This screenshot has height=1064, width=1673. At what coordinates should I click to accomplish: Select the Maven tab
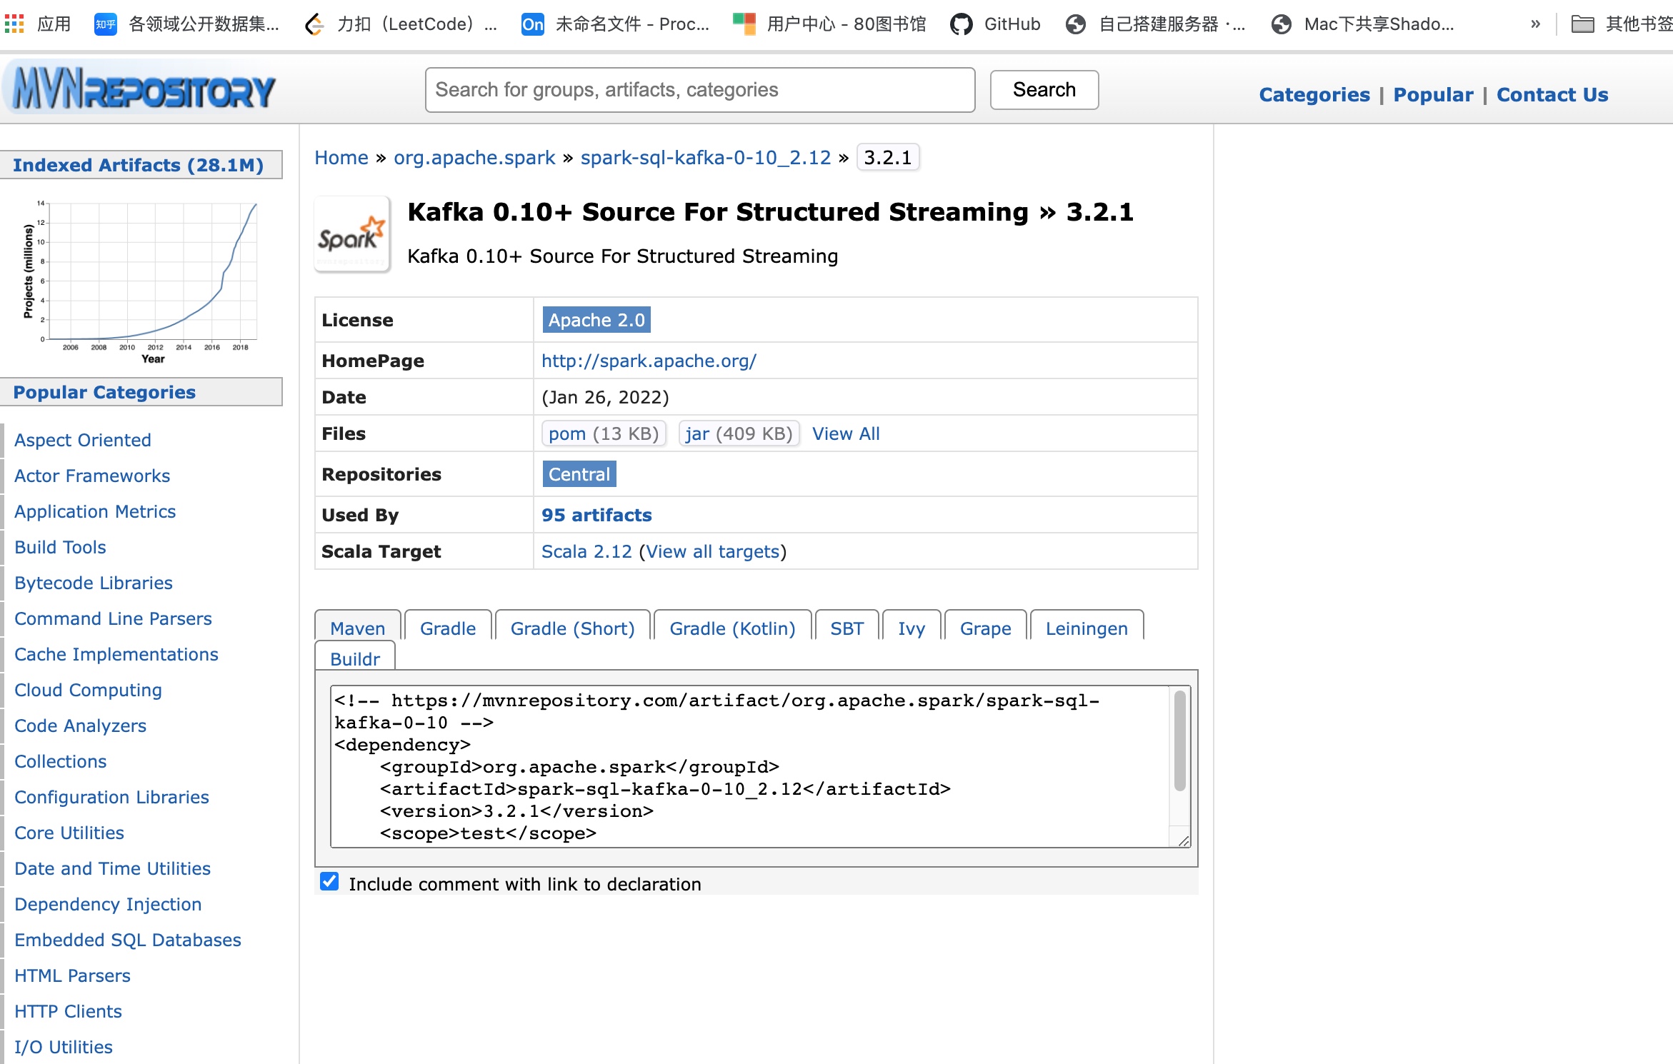[x=357, y=627]
